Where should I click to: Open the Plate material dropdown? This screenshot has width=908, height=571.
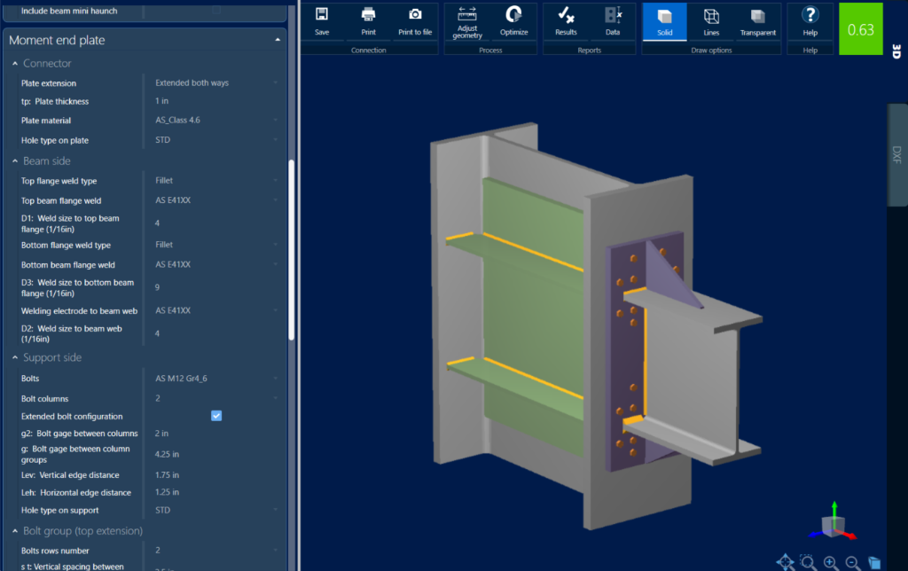(215, 121)
